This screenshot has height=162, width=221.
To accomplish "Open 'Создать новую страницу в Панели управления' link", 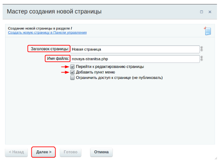I will tap(47, 32).
